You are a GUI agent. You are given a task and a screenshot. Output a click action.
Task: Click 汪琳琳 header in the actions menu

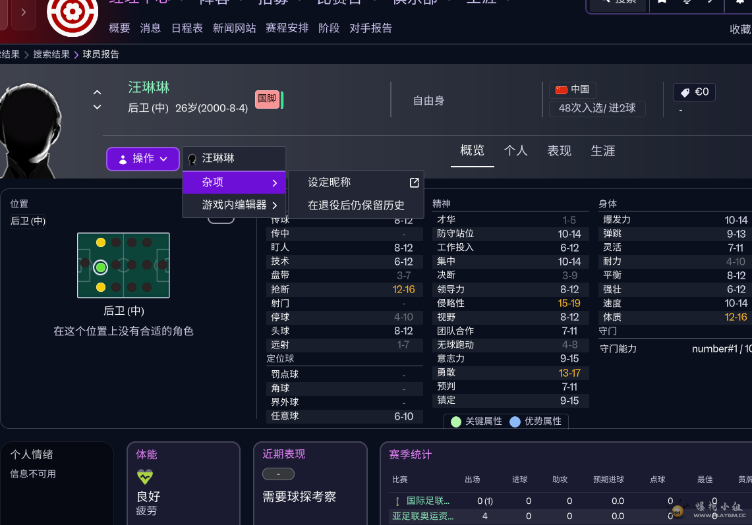click(234, 158)
